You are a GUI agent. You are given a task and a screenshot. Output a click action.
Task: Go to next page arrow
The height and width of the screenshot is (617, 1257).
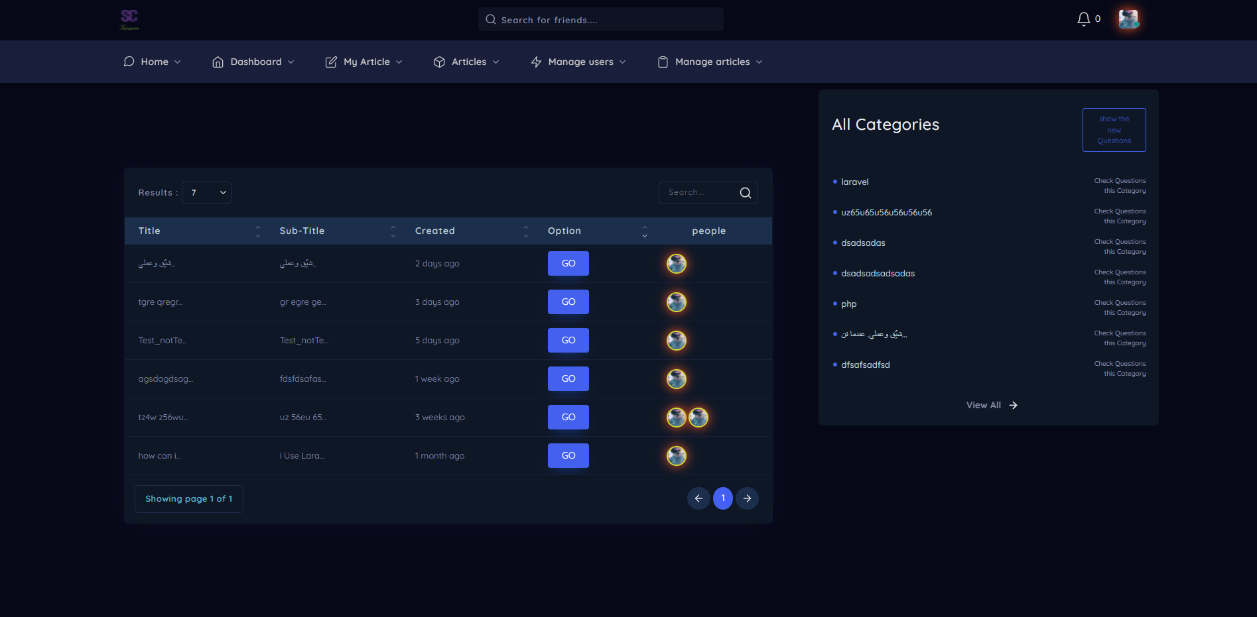747,498
